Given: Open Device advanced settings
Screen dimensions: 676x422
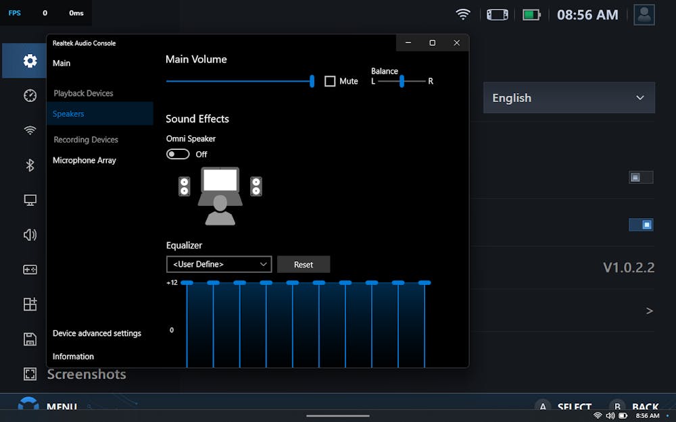Looking at the screenshot, I should 97,333.
